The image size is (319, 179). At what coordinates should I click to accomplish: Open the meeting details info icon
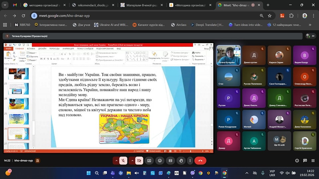coord(297,160)
